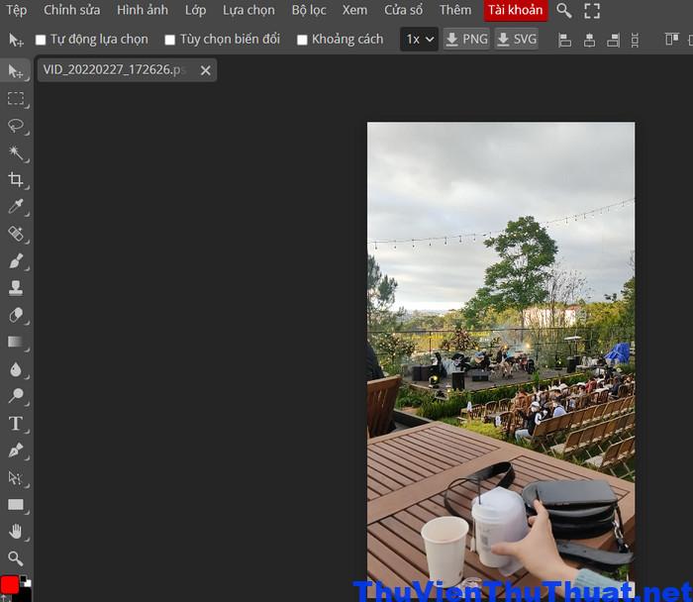
Task: Choose the Path Select tool
Action: 16,477
